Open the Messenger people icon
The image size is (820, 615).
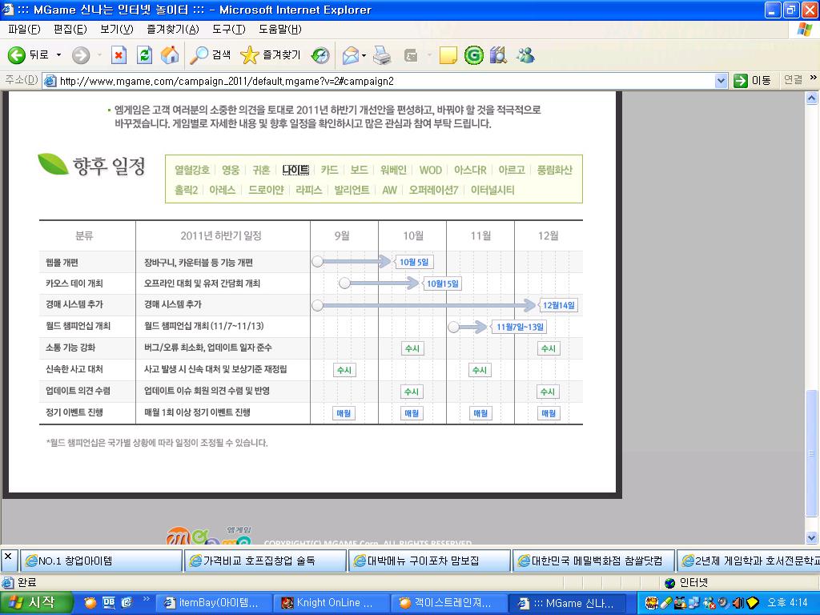pos(525,55)
